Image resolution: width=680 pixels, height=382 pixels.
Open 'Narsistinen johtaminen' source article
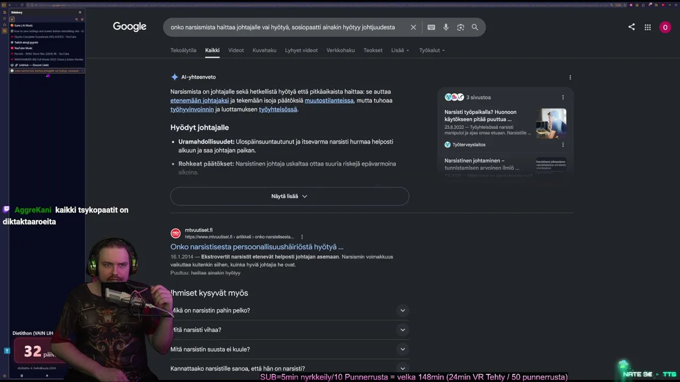point(482,164)
